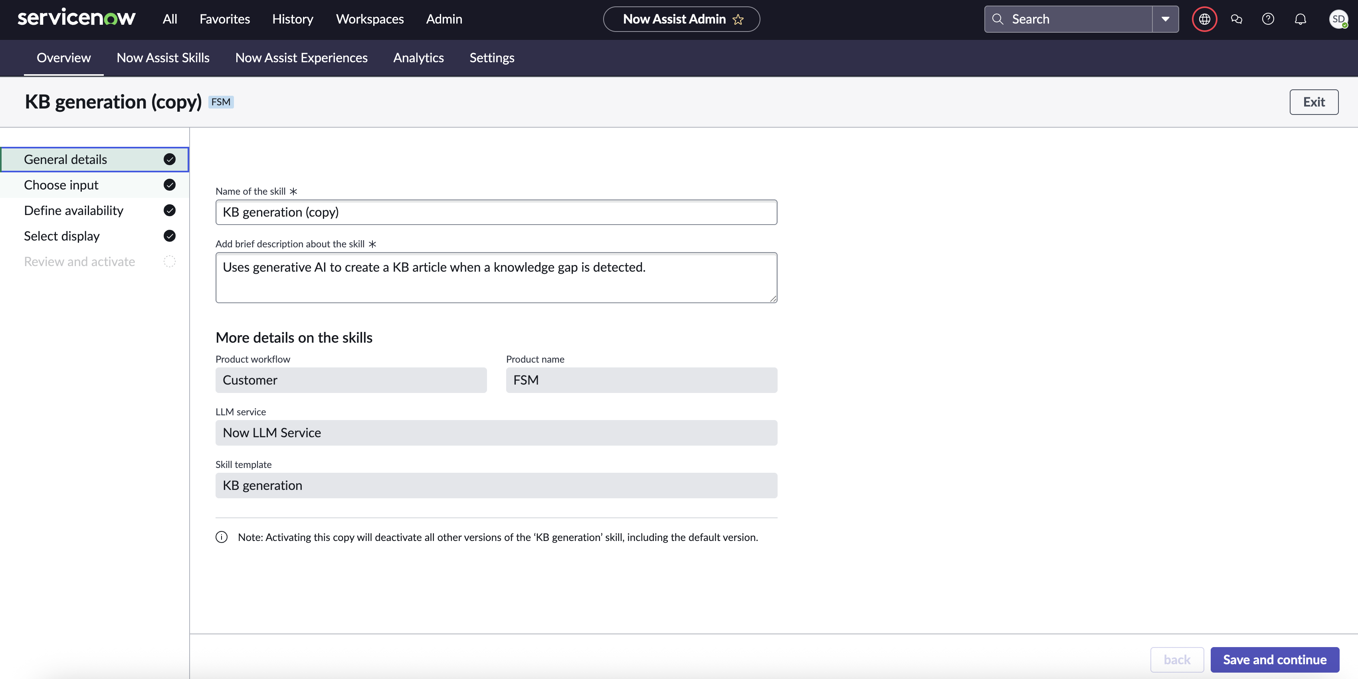Open the search scope dropdown arrow

coord(1165,19)
